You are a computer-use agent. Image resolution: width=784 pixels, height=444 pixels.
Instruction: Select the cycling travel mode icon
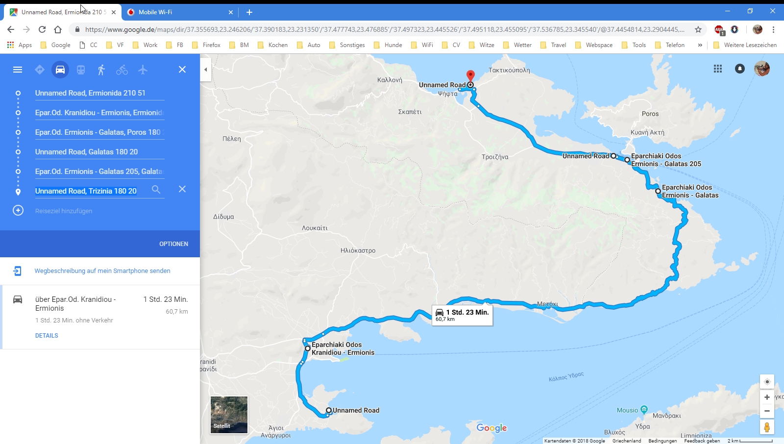pyautogui.click(x=122, y=70)
